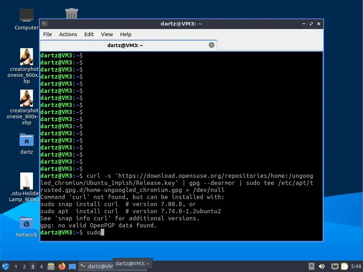Click the current prompt line with sudo
The image size is (363, 272).
click(x=72, y=232)
